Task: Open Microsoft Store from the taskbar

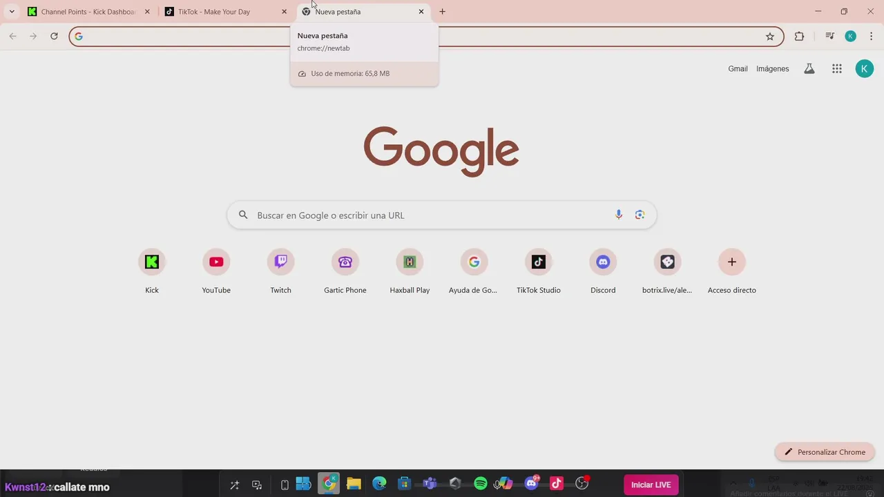Action: click(x=405, y=484)
